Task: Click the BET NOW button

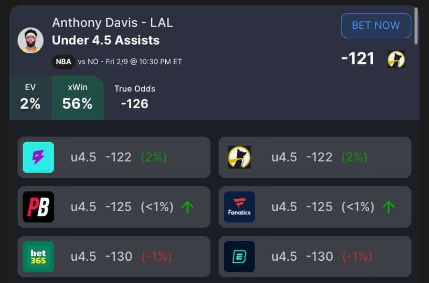Action: (x=376, y=26)
